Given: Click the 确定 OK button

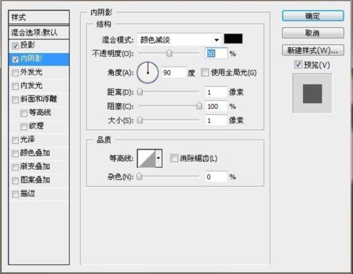Looking at the screenshot, I should [x=313, y=16].
